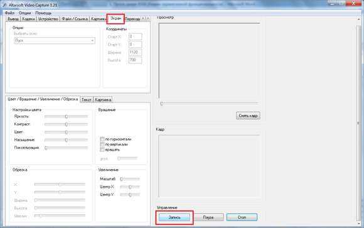The image size is (364, 228).
Task: Open the Устройство tab
Action: 48,19
